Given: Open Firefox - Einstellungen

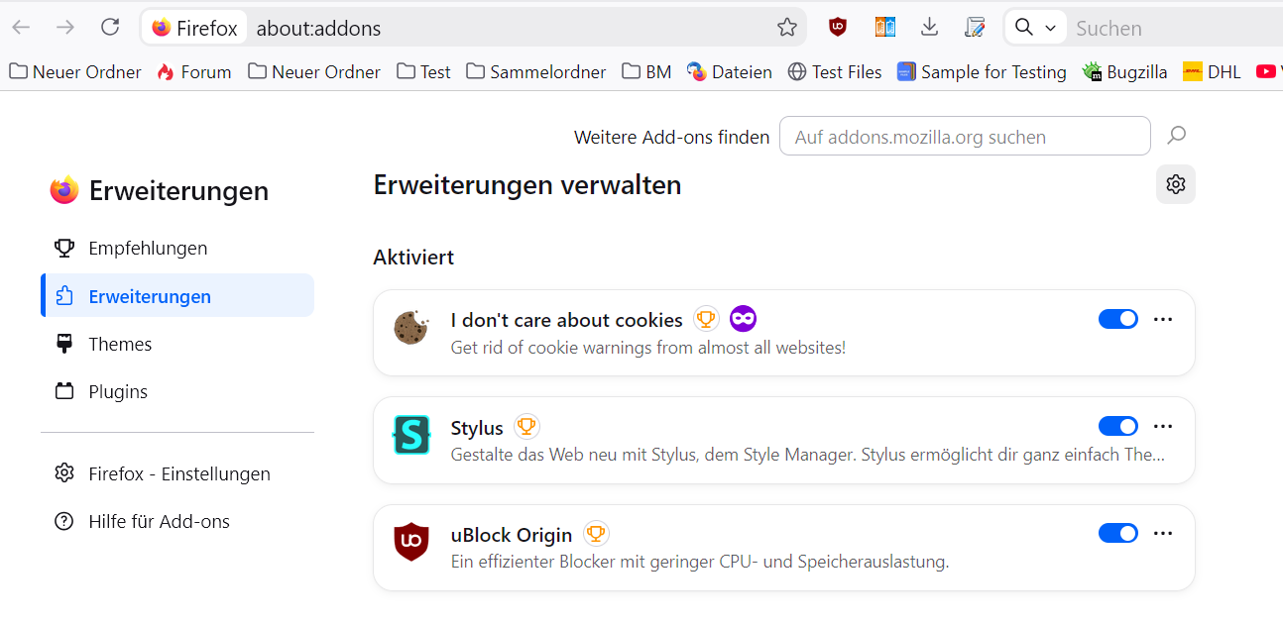Looking at the screenshot, I should pos(177,473).
